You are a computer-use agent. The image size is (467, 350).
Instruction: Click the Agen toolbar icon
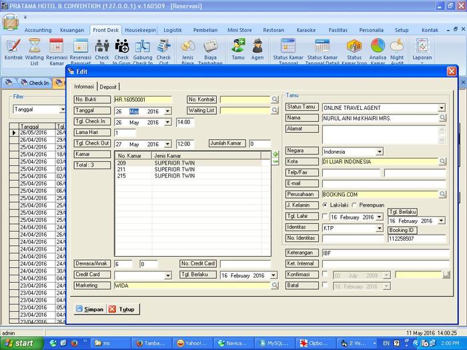point(258,46)
